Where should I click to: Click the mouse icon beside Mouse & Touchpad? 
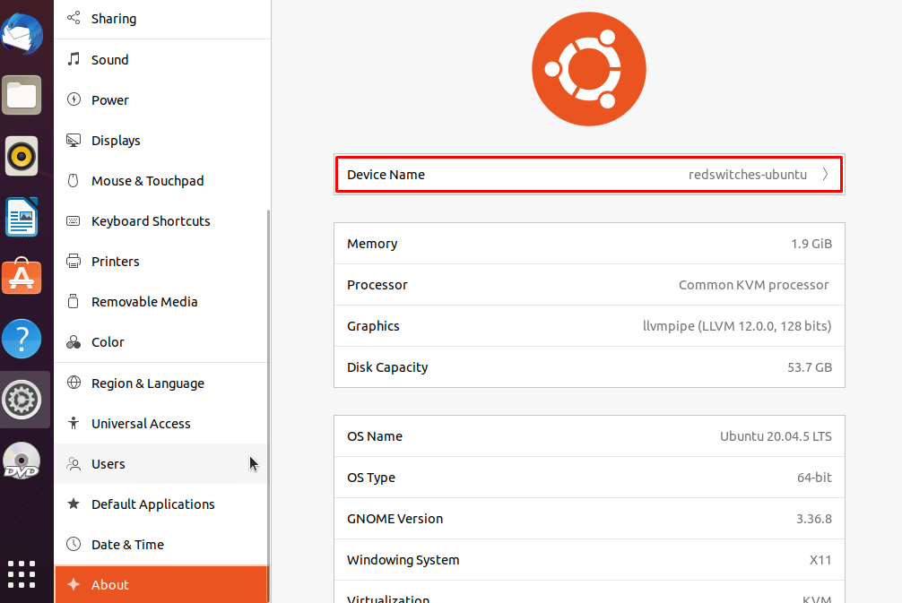click(74, 180)
